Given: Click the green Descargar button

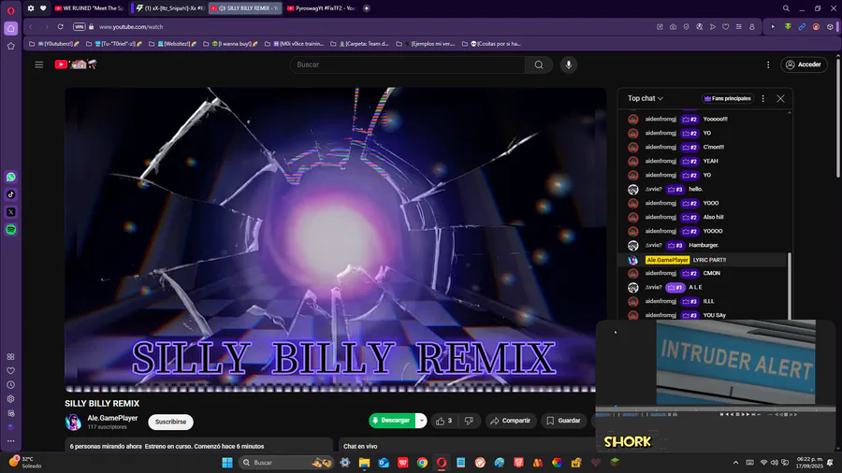Looking at the screenshot, I should tap(393, 421).
